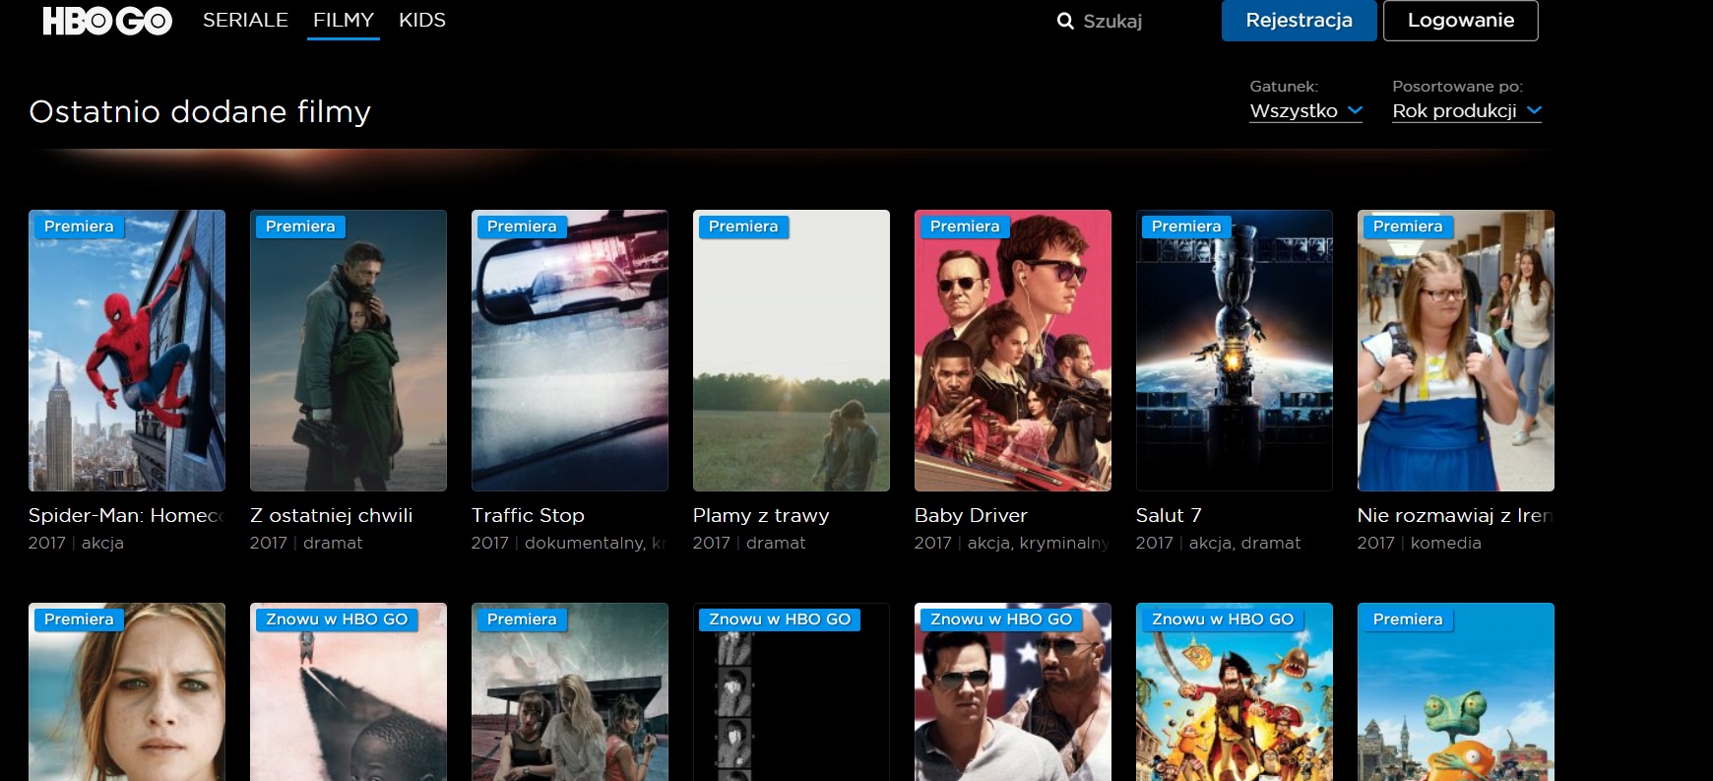The height and width of the screenshot is (781, 1713).
Task: Click '2017 | akcja, dramat' under Salut 7
Action: click(x=1218, y=543)
